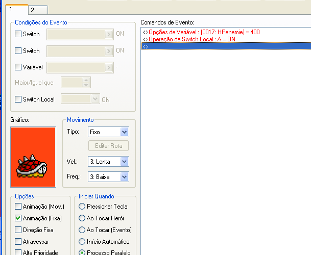Enable the first Switch condition checkbox

18,34
